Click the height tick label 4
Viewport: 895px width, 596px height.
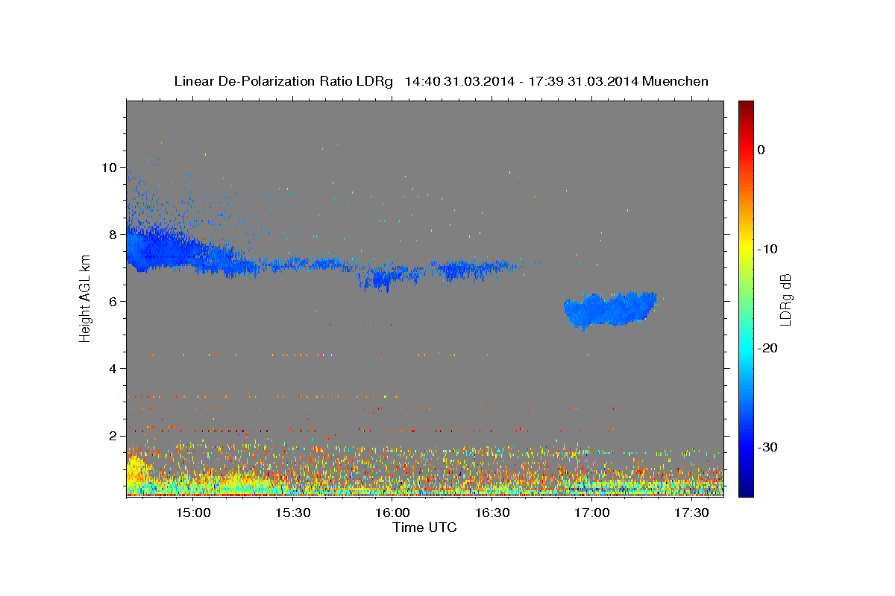click(113, 368)
